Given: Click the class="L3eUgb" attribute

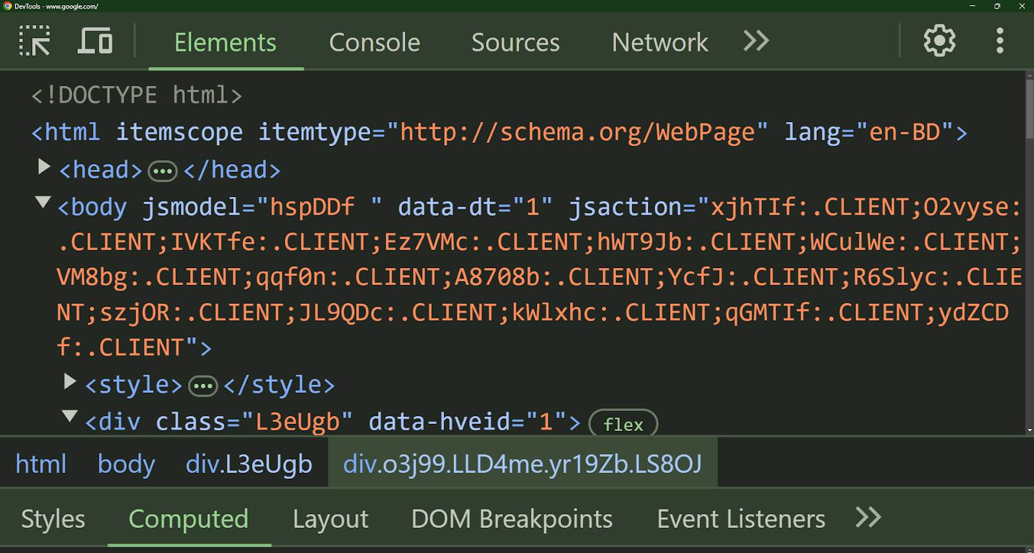Looking at the screenshot, I should [x=255, y=423].
